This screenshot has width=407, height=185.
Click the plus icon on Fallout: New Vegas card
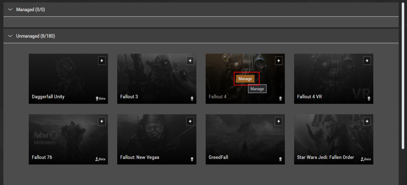tap(190, 121)
